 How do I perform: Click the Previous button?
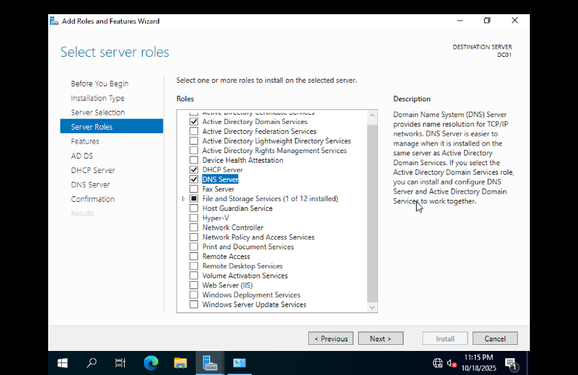[x=330, y=338]
